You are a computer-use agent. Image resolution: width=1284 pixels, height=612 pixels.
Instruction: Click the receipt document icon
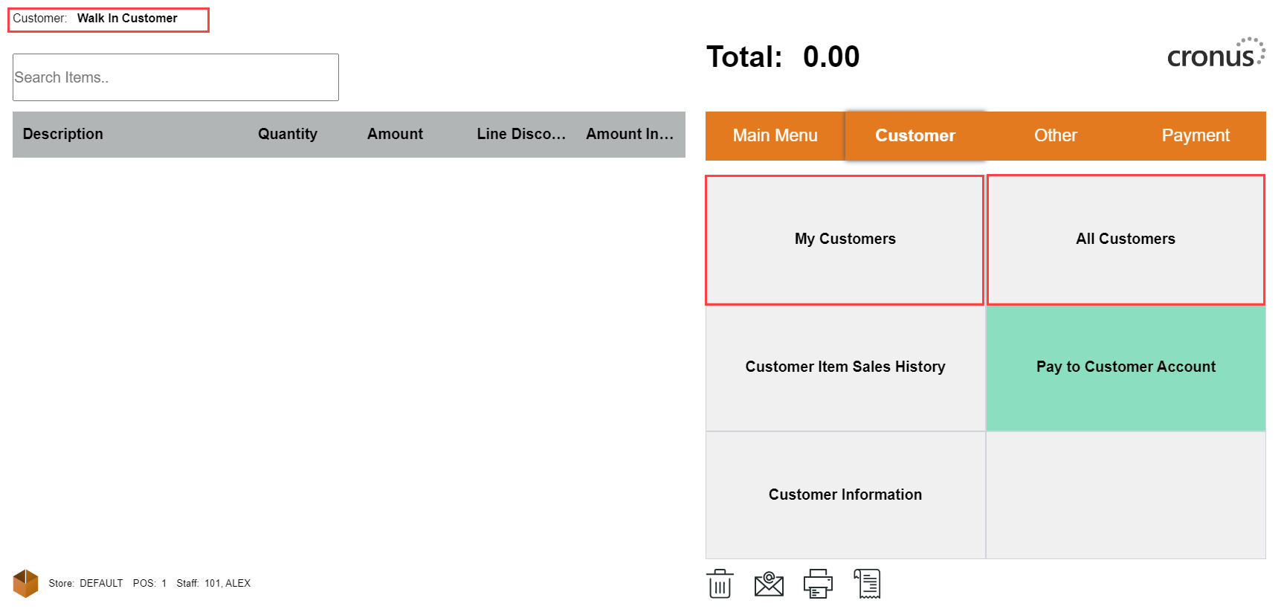(x=867, y=584)
